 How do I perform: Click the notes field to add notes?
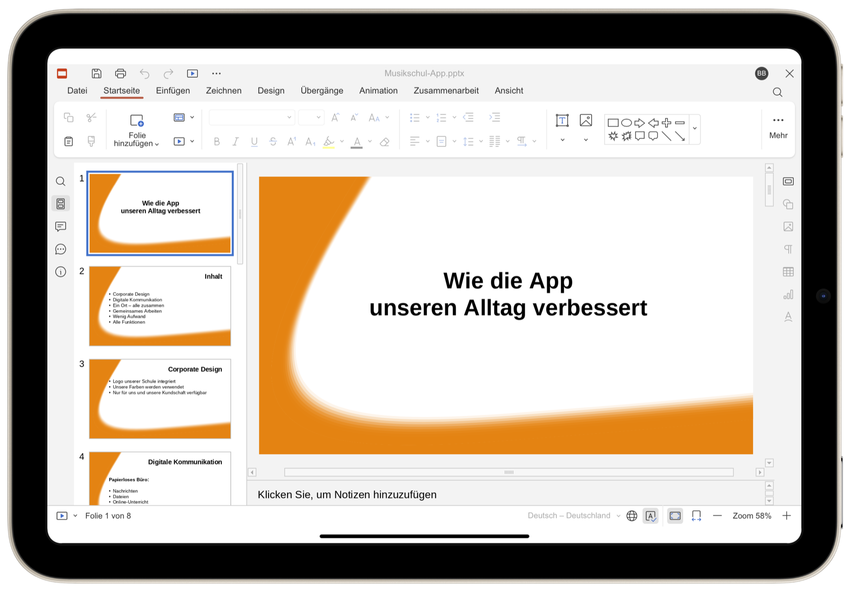506,495
